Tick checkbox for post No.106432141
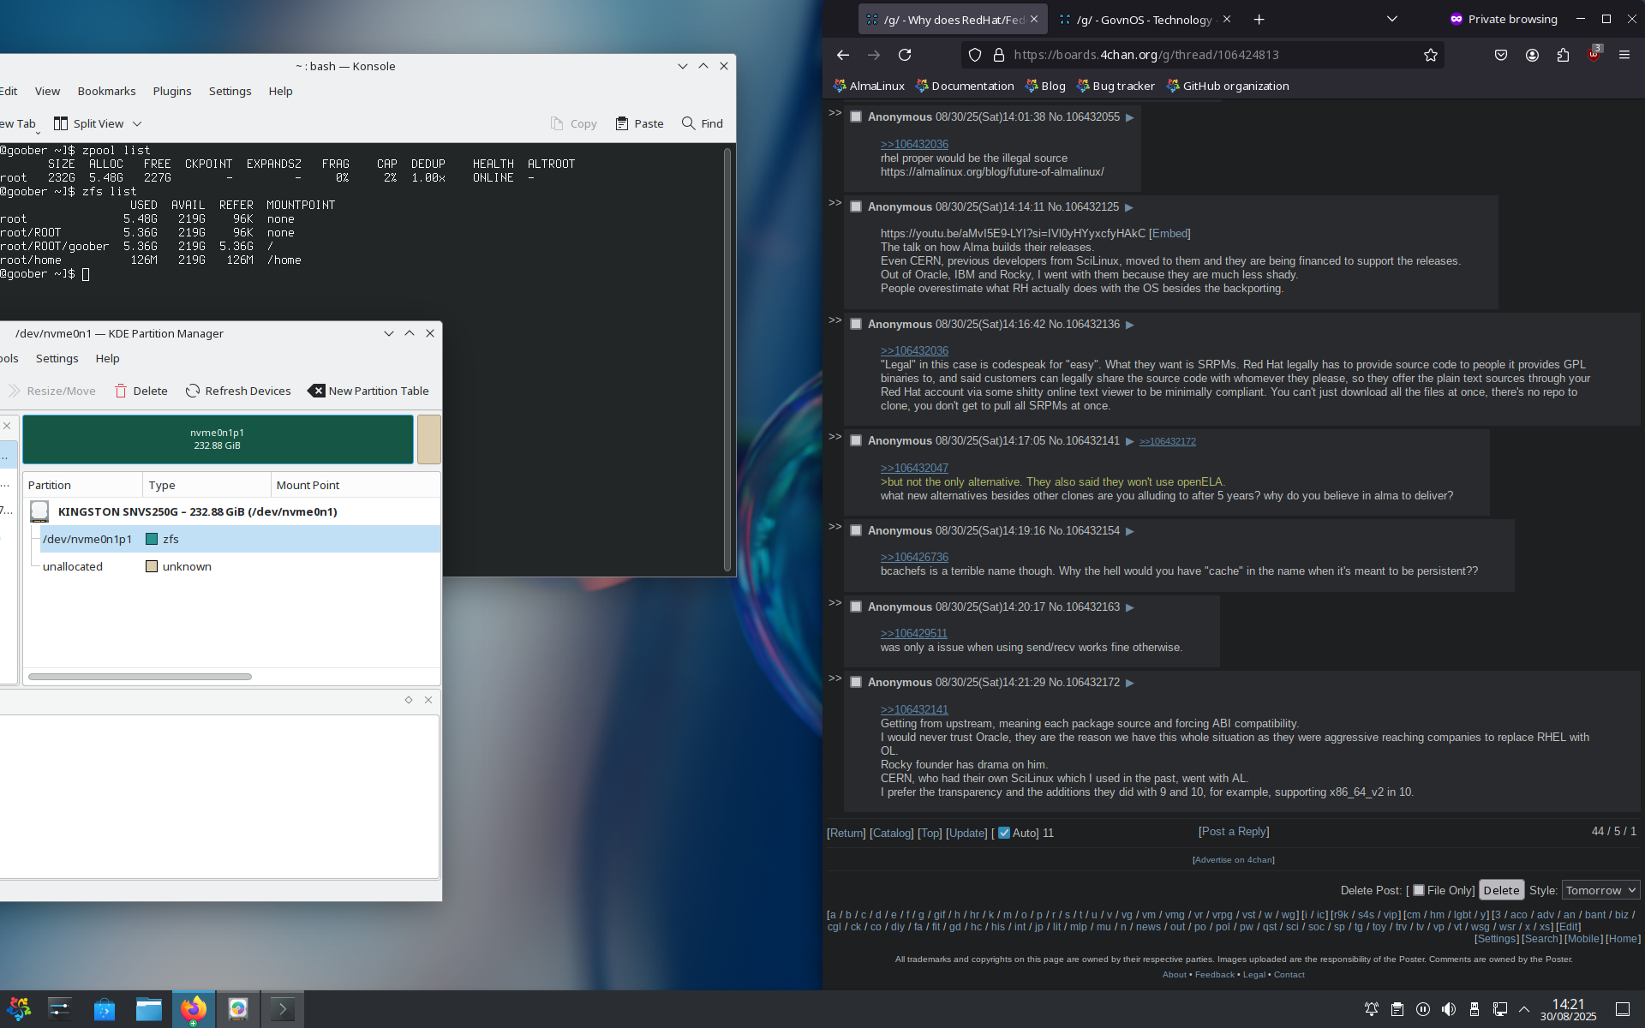This screenshot has height=1028, width=1645. [856, 440]
